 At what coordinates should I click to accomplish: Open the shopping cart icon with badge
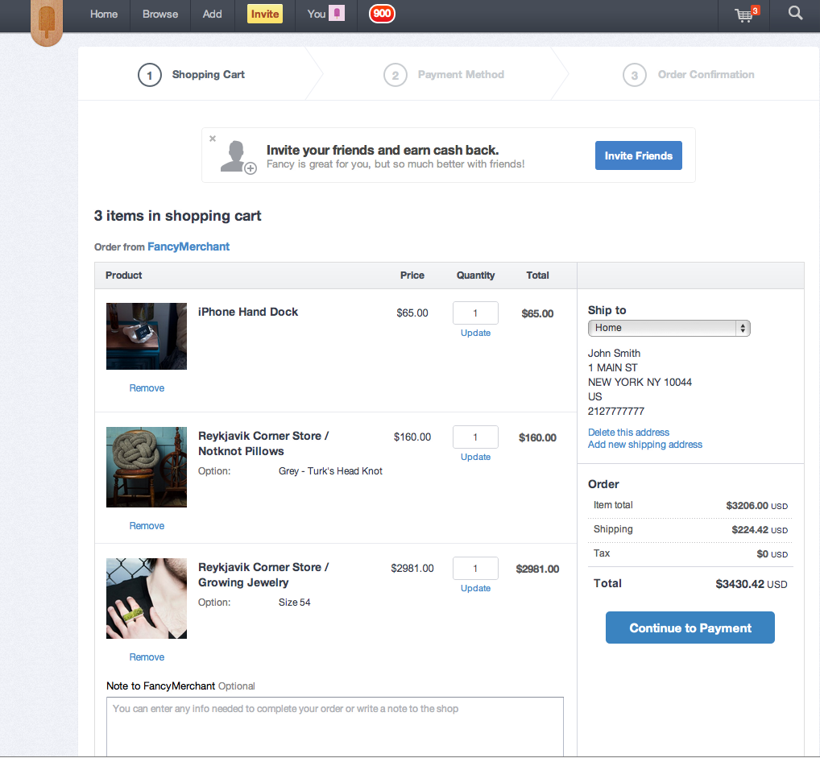(x=747, y=14)
